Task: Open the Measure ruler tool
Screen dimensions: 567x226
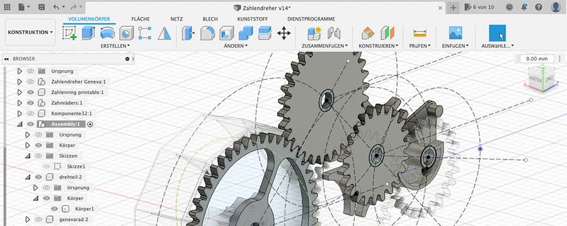Action: point(420,33)
